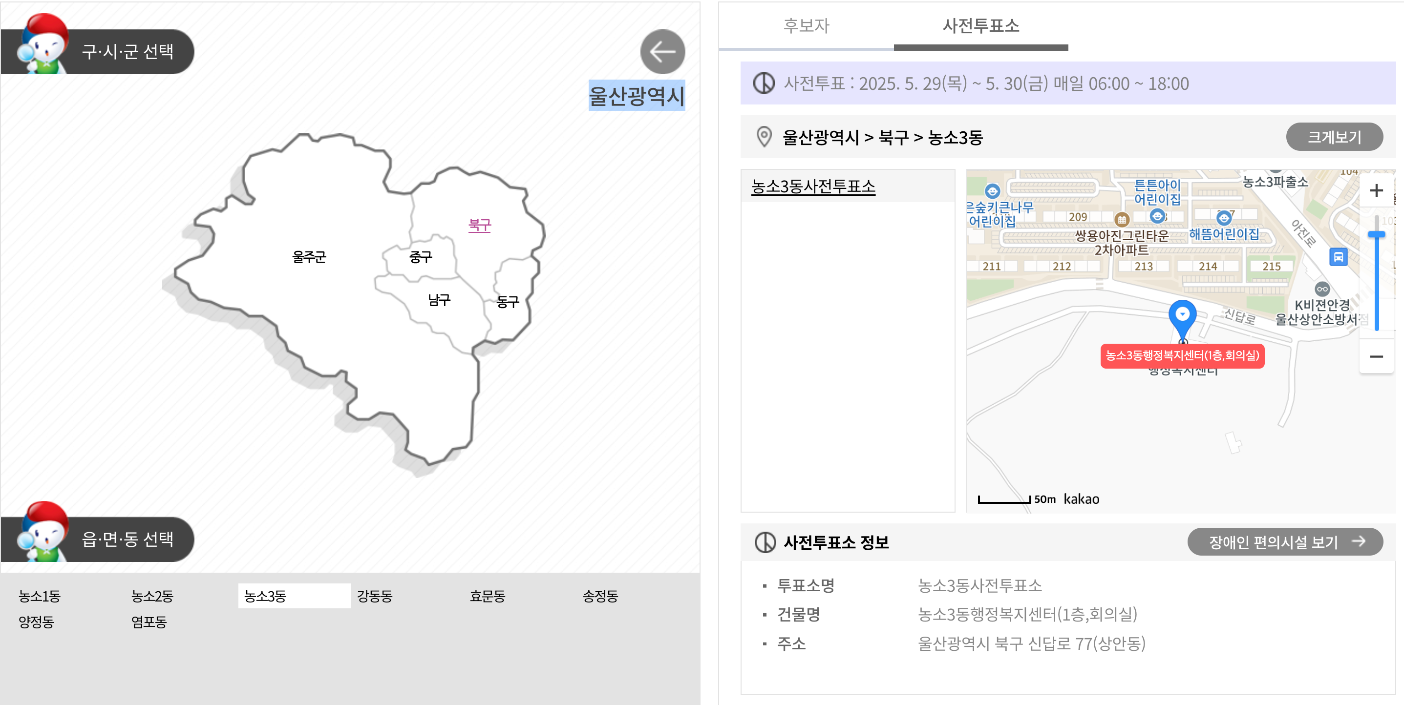Click the back arrow circle button
Screen dimensions: 1404x705
[662, 52]
